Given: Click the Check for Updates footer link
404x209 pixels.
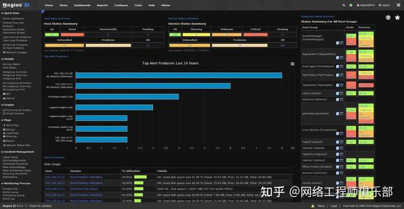Looking at the screenshot, I should pos(40,206).
